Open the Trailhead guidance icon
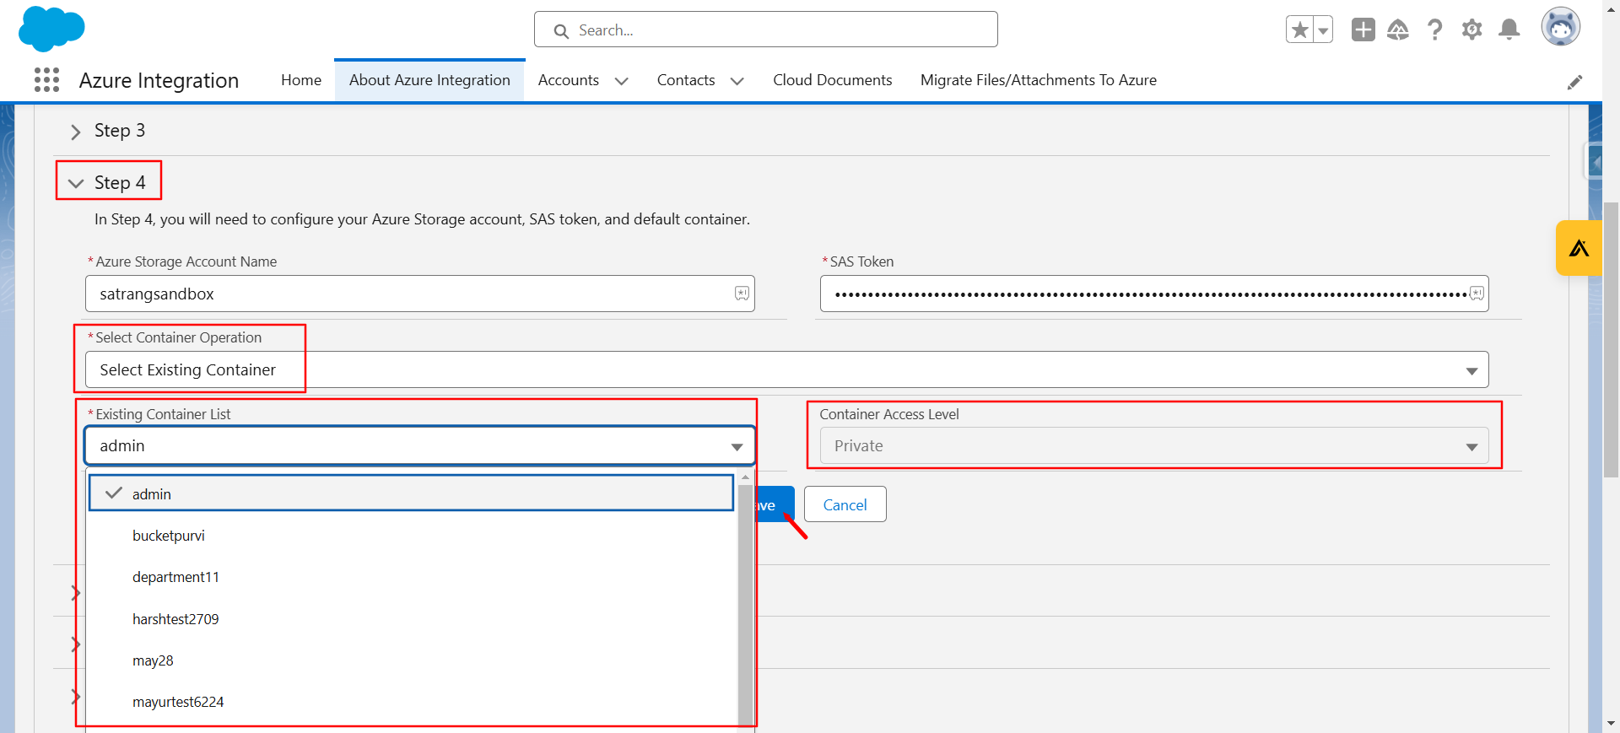The image size is (1620, 733). click(x=1398, y=30)
